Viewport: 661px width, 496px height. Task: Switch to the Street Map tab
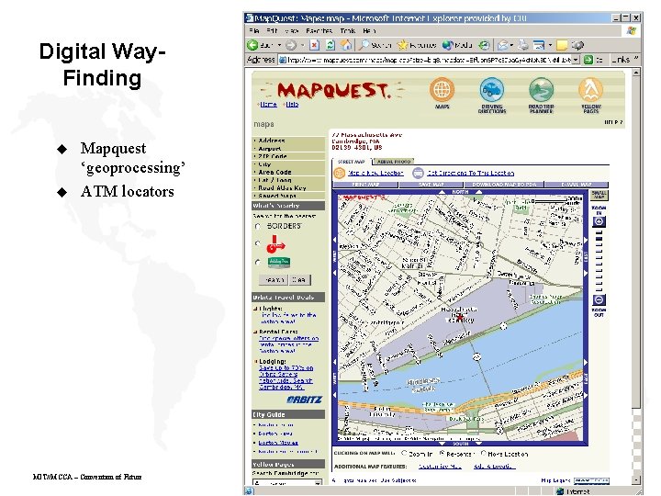point(351,162)
